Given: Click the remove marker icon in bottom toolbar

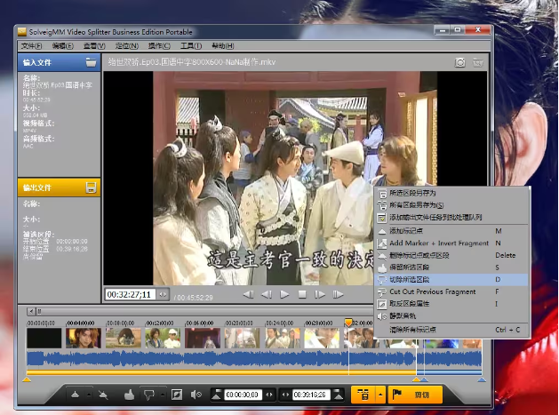Looking at the screenshot, I should pyautogui.click(x=104, y=394).
